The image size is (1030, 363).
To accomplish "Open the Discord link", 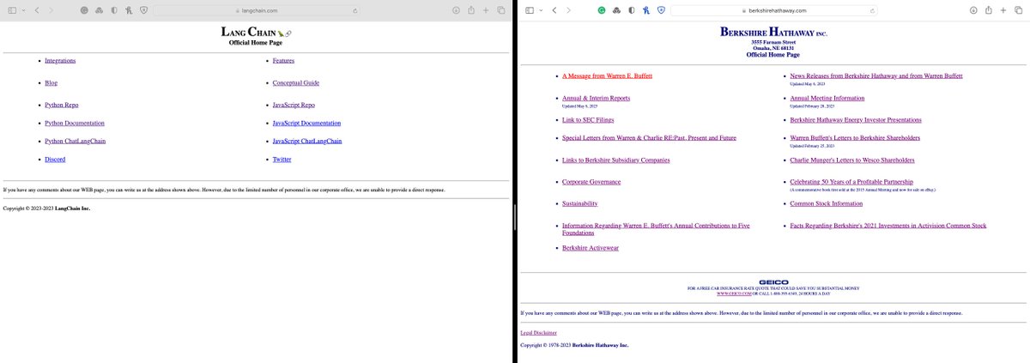I will pyautogui.click(x=55, y=160).
